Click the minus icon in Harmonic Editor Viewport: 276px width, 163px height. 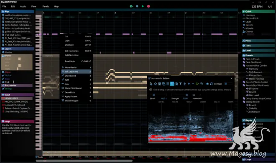[193, 84]
